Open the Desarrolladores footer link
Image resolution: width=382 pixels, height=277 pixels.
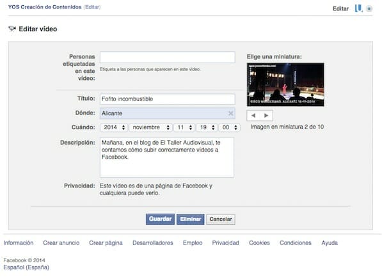coord(153,243)
